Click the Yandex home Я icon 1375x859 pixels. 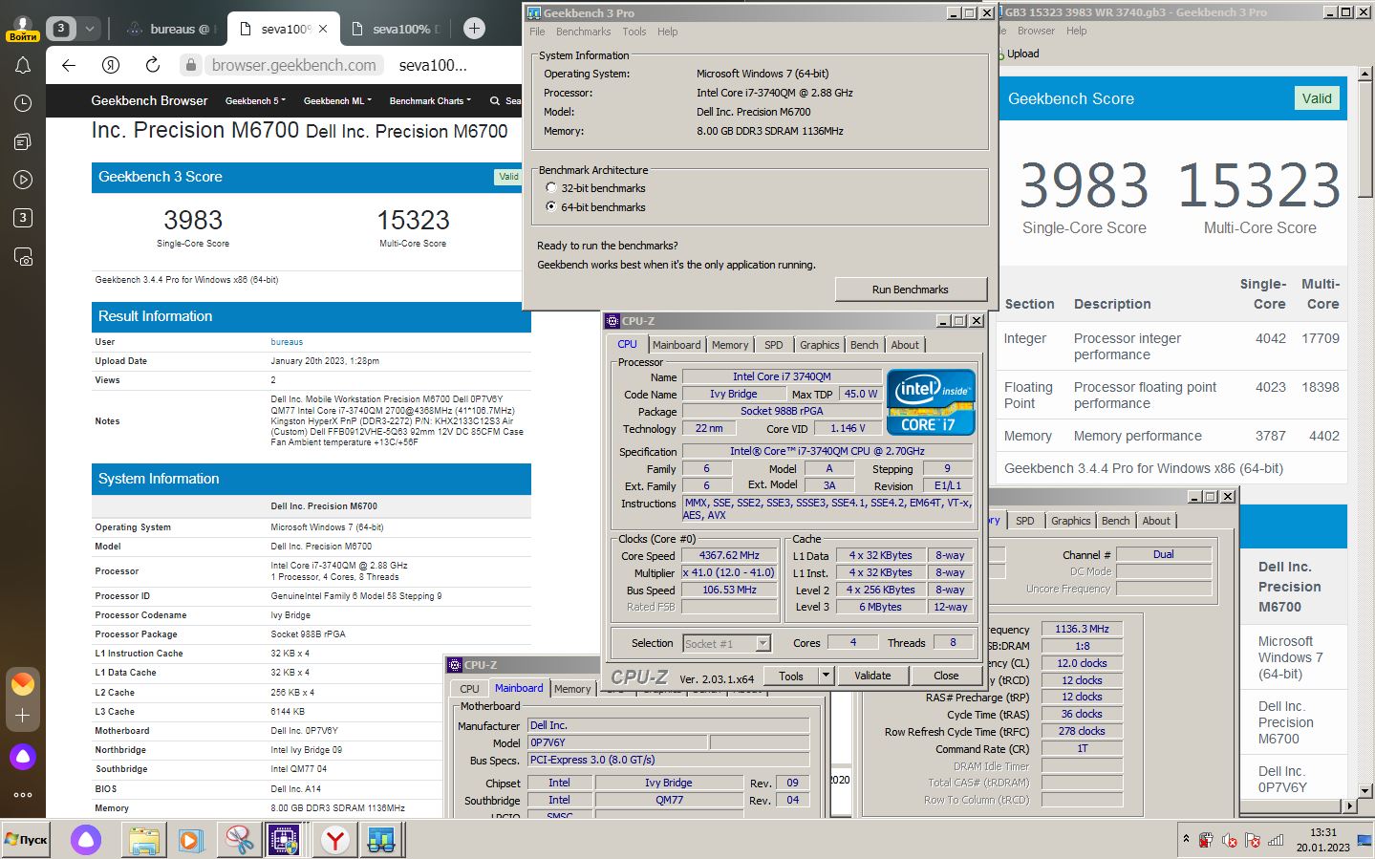coord(111,65)
